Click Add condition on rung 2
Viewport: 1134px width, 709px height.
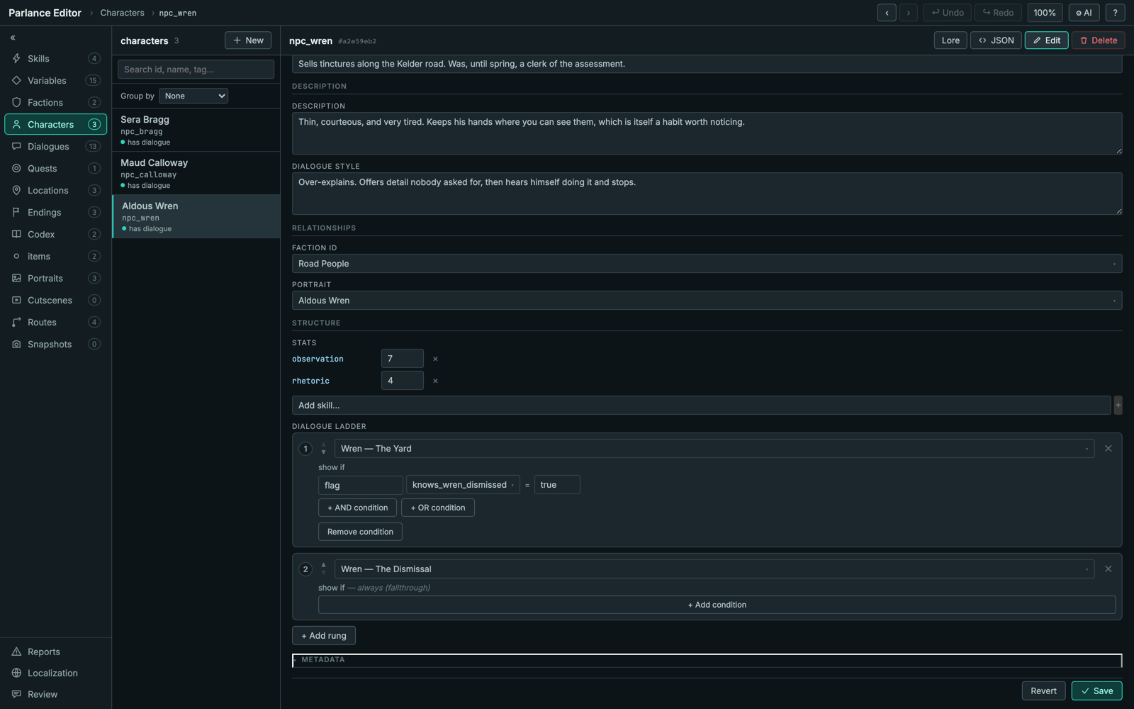tap(717, 605)
